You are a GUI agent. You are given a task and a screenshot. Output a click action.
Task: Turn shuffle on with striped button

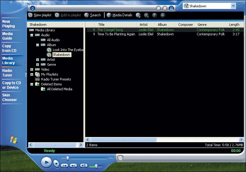[x=159, y=8]
